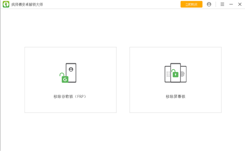Open the hamburger menu icon
Image resolution: width=245 pixels, height=151 pixels.
point(222,4)
